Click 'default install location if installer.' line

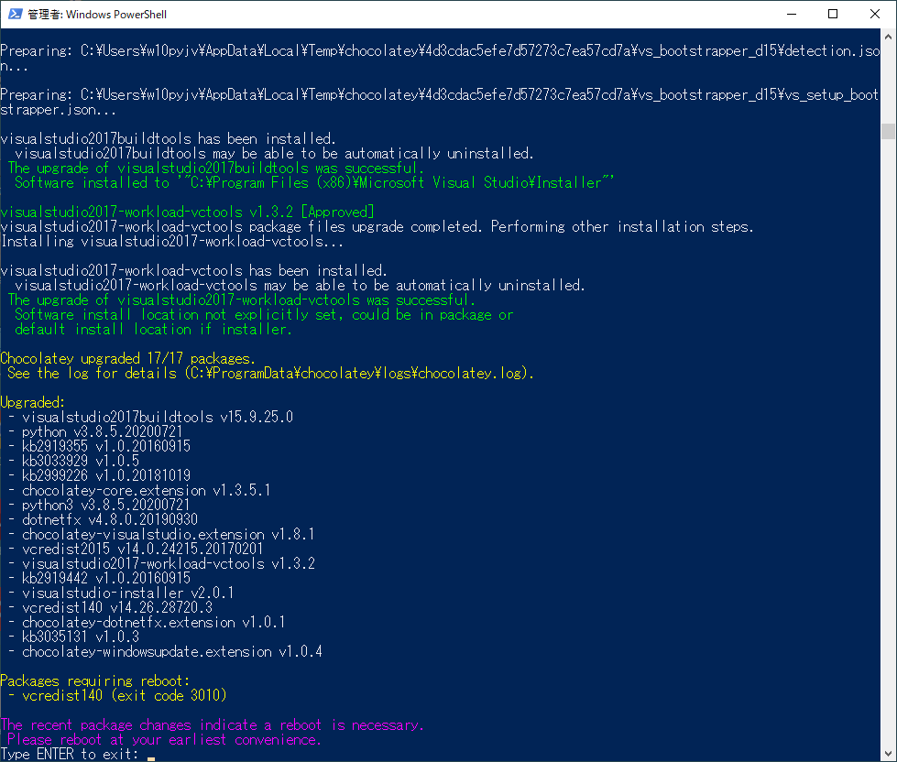[x=153, y=330]
